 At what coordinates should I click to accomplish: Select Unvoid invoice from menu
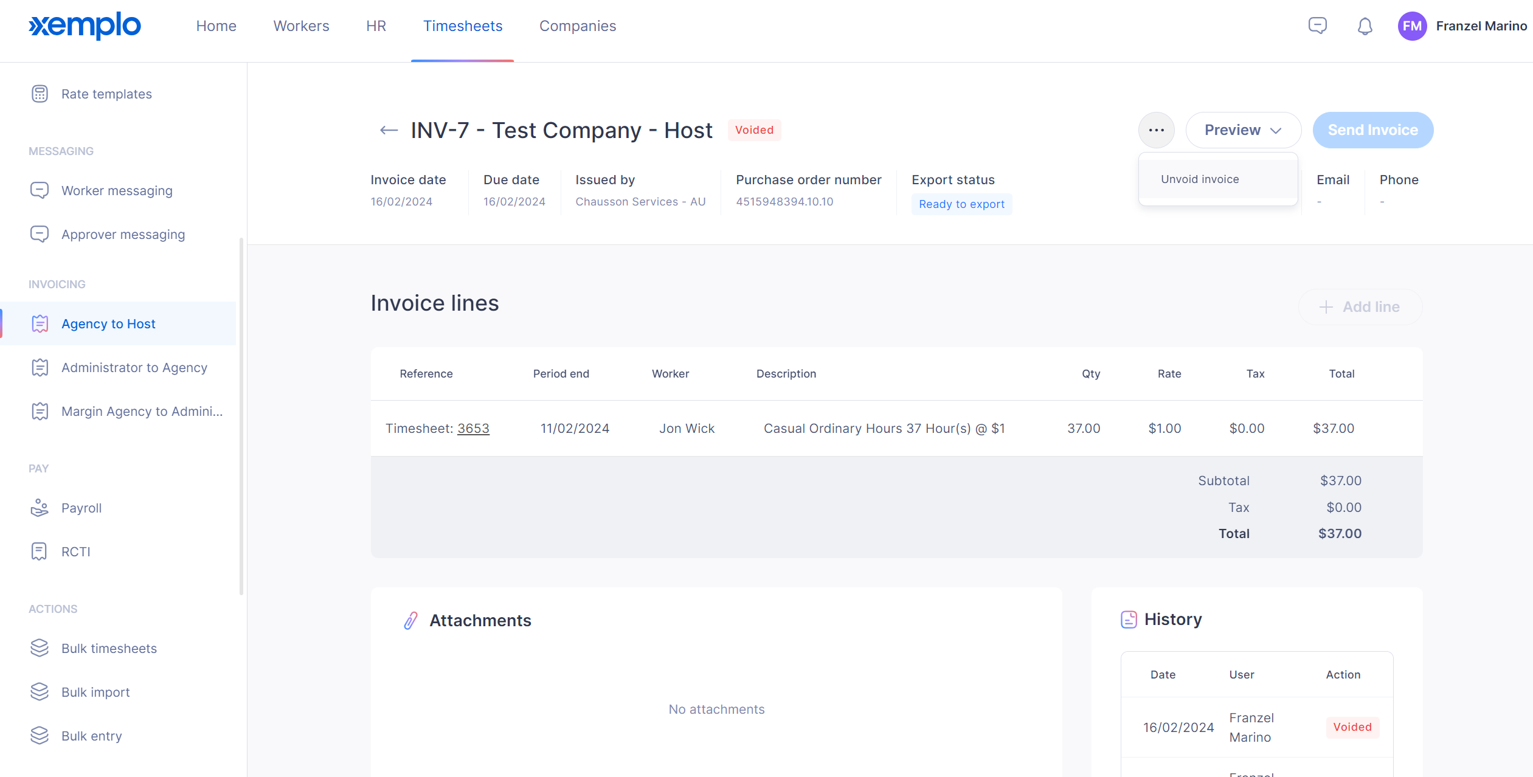point(1200,179)
